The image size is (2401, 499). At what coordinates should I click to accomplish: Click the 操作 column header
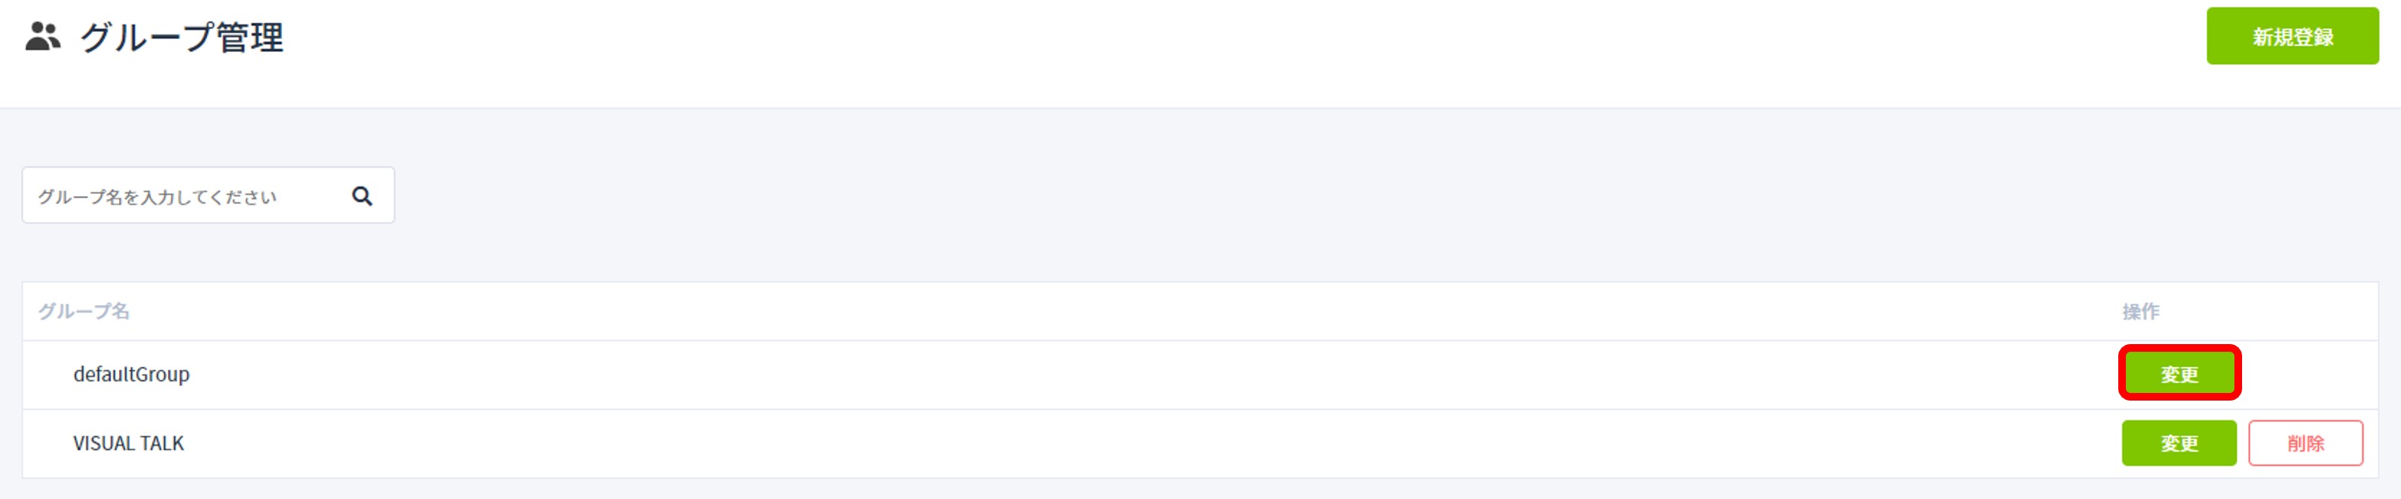[2140, 311]
